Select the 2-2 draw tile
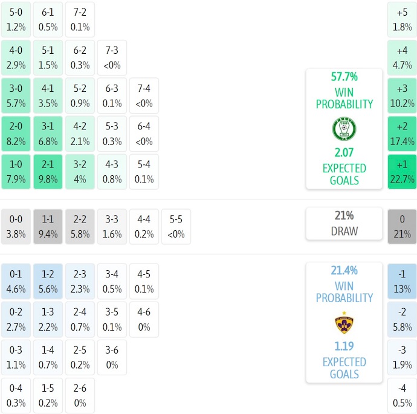 80,227
